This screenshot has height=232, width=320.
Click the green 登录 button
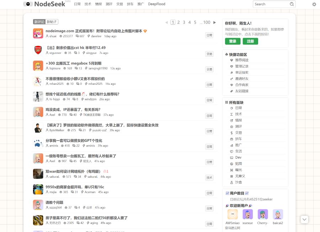[233, 41]
